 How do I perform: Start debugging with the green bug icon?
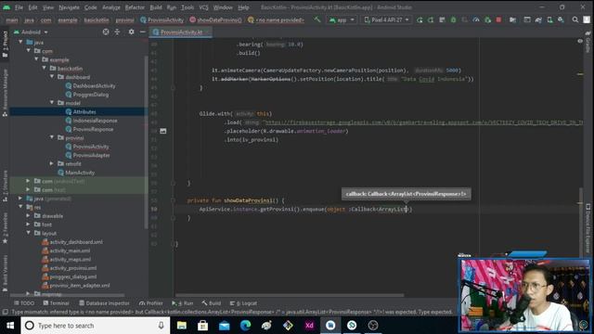point(453,19)
